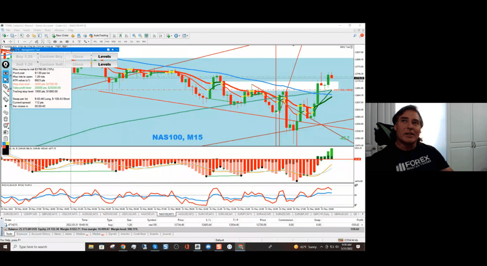
Task: Close order 4714215 with the x
Action: coord(362,225)
